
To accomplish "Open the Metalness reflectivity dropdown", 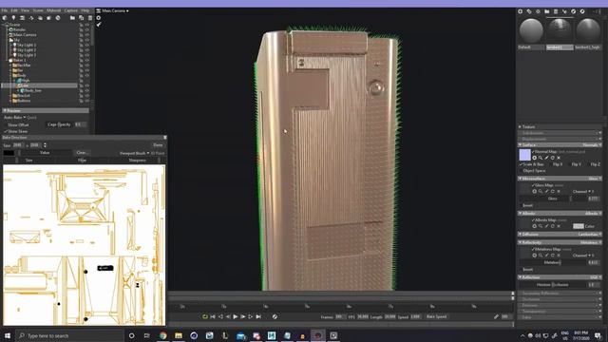I will click(x=590, y=242).
